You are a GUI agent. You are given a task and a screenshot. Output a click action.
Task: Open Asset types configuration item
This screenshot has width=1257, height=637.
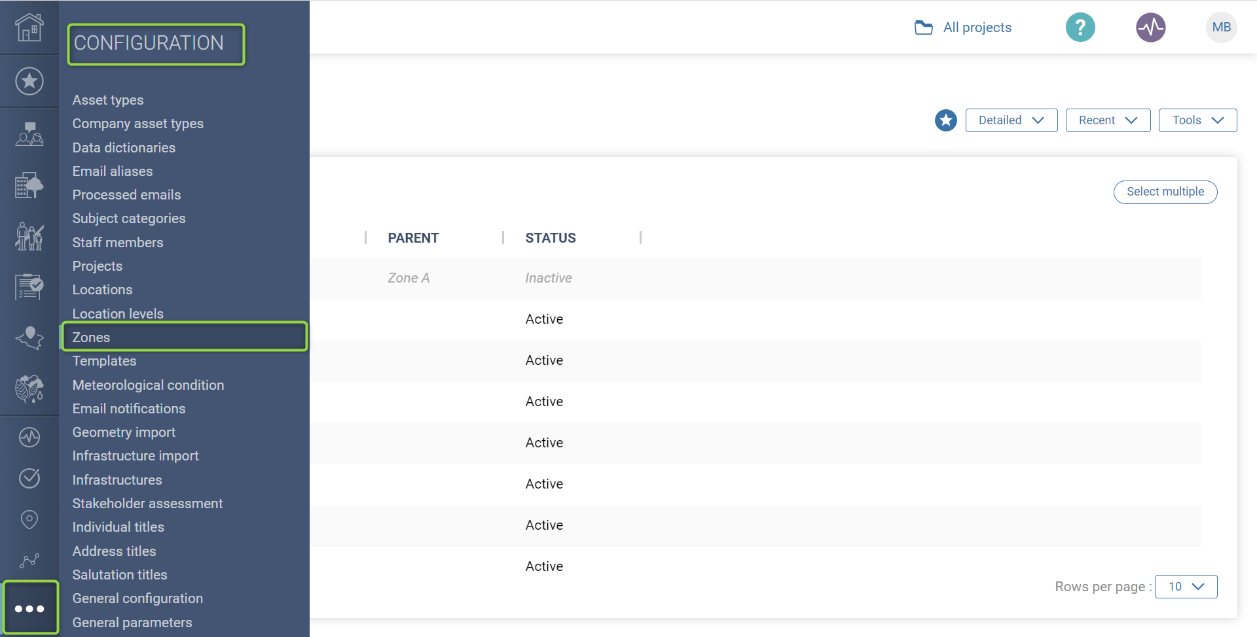point(108,100)
